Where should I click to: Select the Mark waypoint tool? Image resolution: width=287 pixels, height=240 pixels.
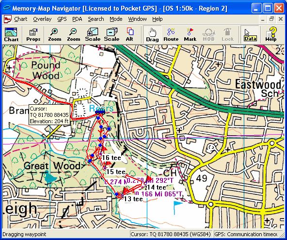(190, 34)
